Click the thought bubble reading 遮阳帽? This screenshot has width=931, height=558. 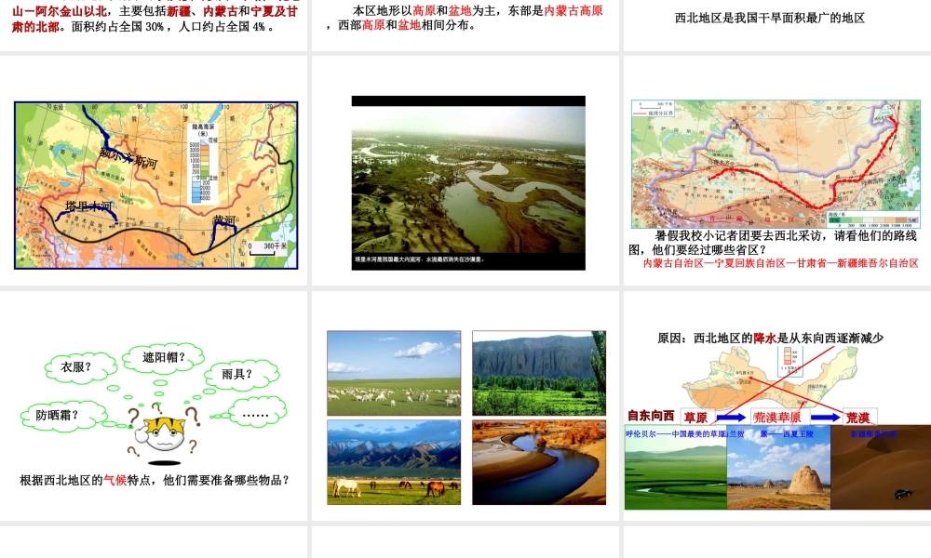[163, 358]
